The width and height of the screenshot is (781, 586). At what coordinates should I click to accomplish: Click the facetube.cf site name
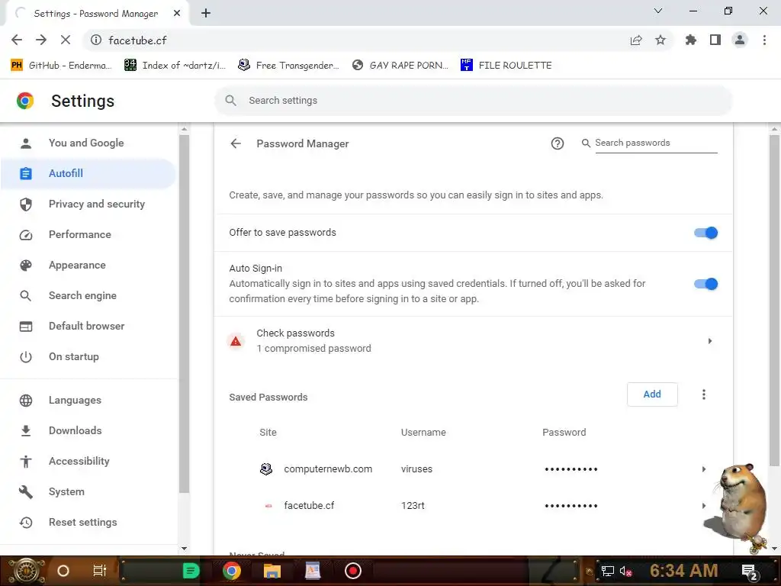[309, 505]
